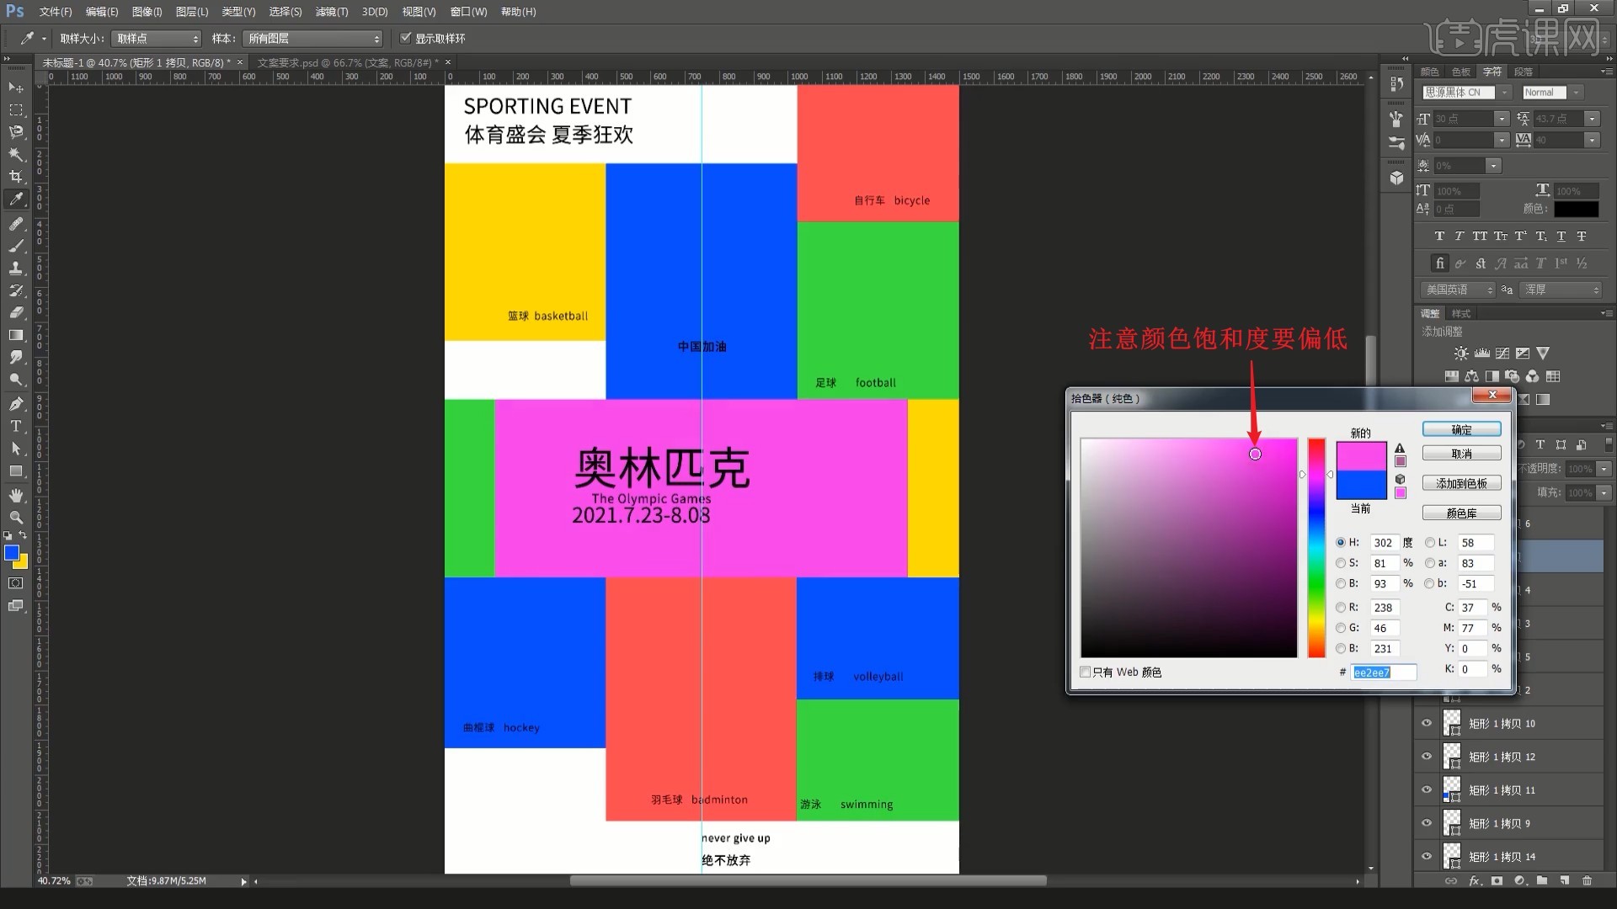1617x909 pixels.
Task: Open the 文件 menu
Action: [56, 12]
